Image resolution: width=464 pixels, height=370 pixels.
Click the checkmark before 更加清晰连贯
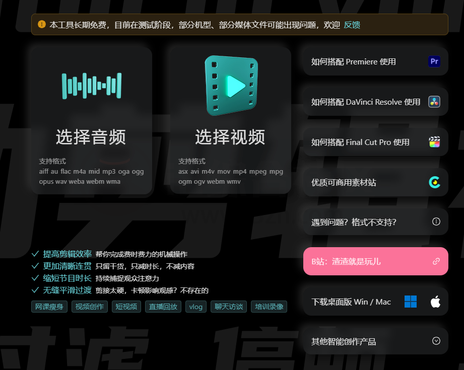pyautogui.click(x=35, y=266)
